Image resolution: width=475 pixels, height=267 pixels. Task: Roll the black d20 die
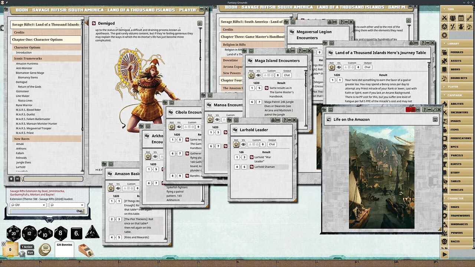13,233
